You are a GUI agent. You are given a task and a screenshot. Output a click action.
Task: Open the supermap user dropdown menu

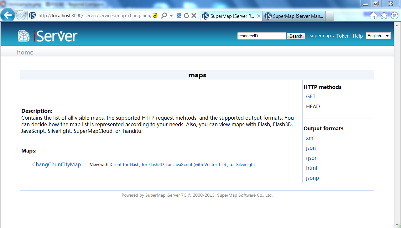tap(322, 36)
